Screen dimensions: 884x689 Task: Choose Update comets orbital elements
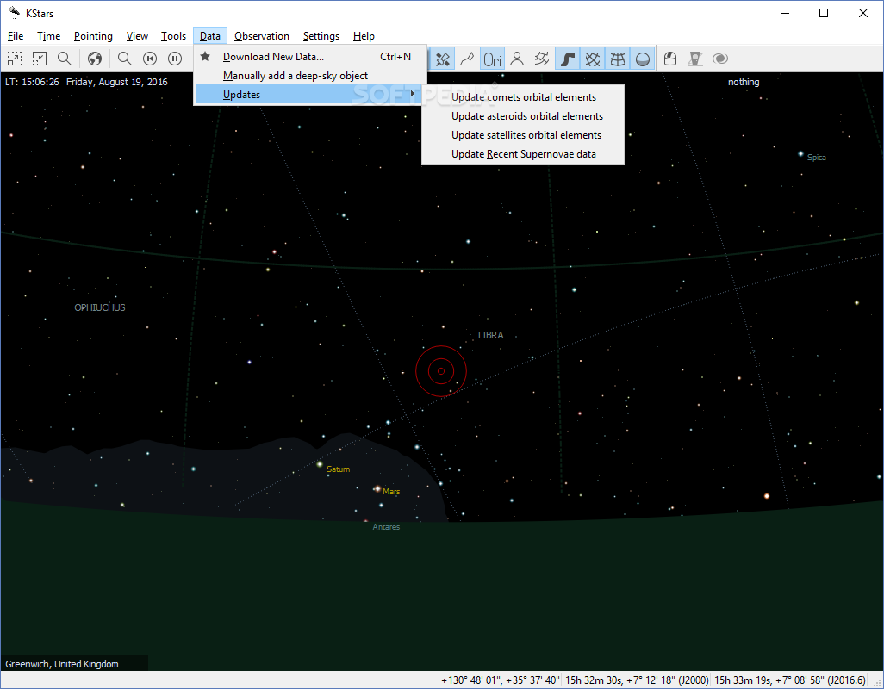click(x=523, y=97)
